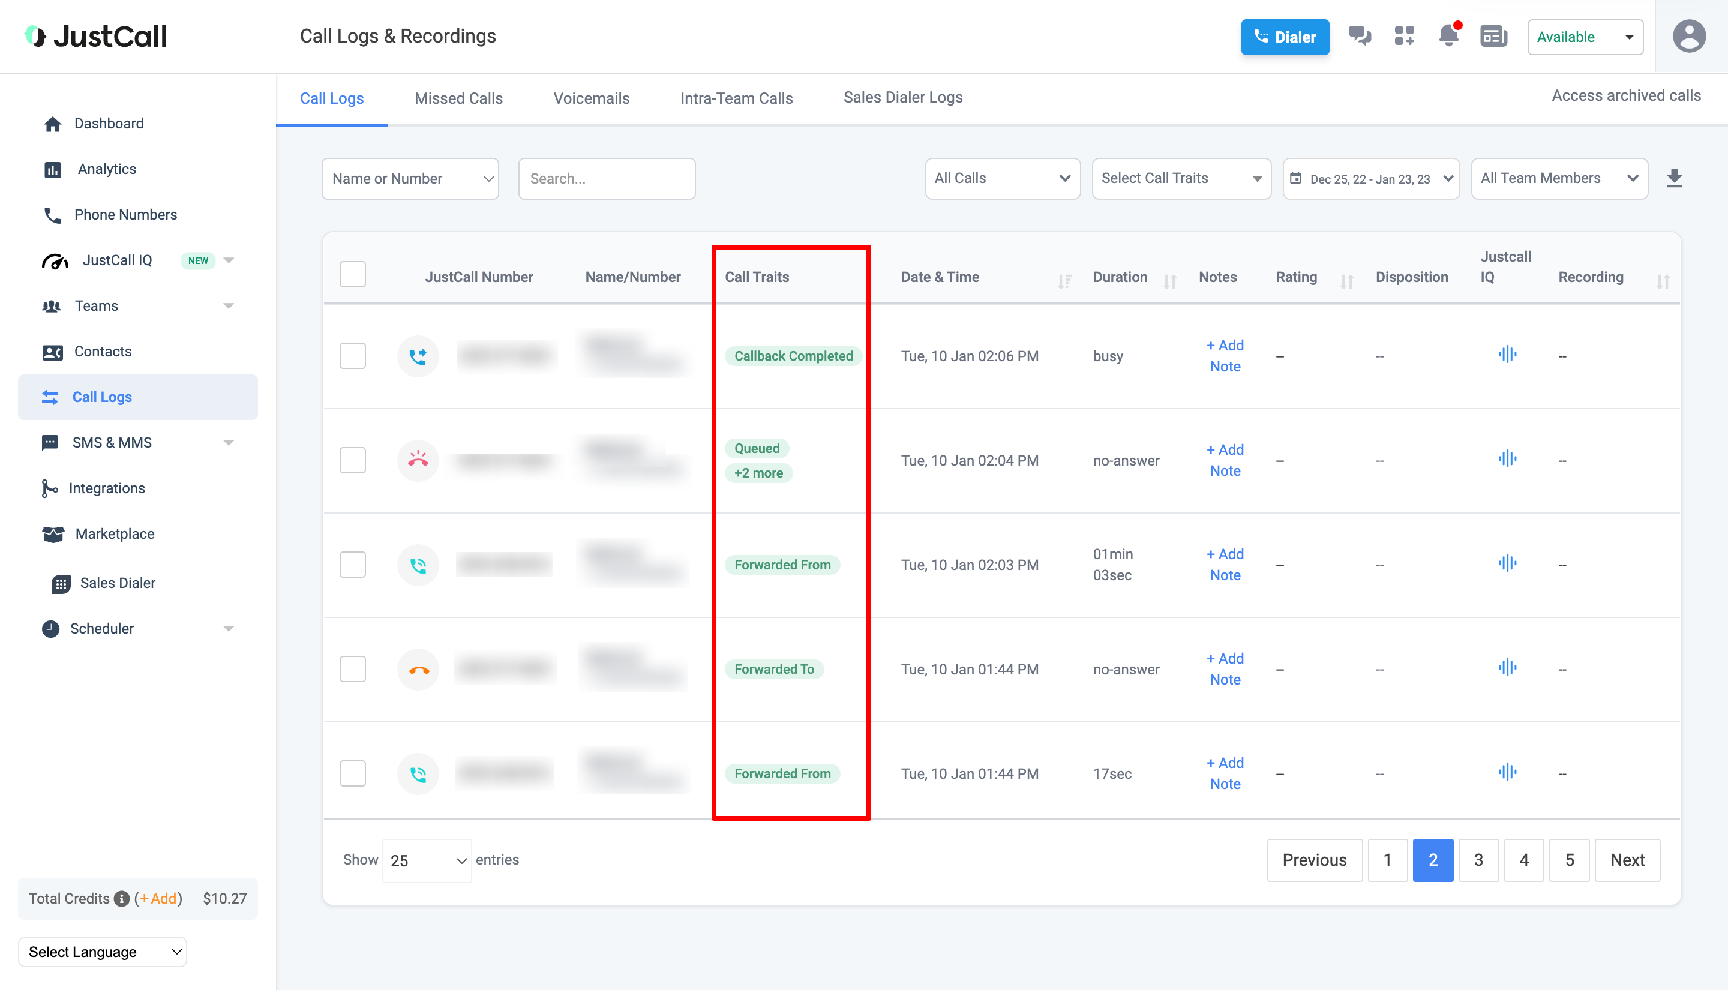
Task: Expand the Scheduler submenu arrow
Action: pos(229,628)
